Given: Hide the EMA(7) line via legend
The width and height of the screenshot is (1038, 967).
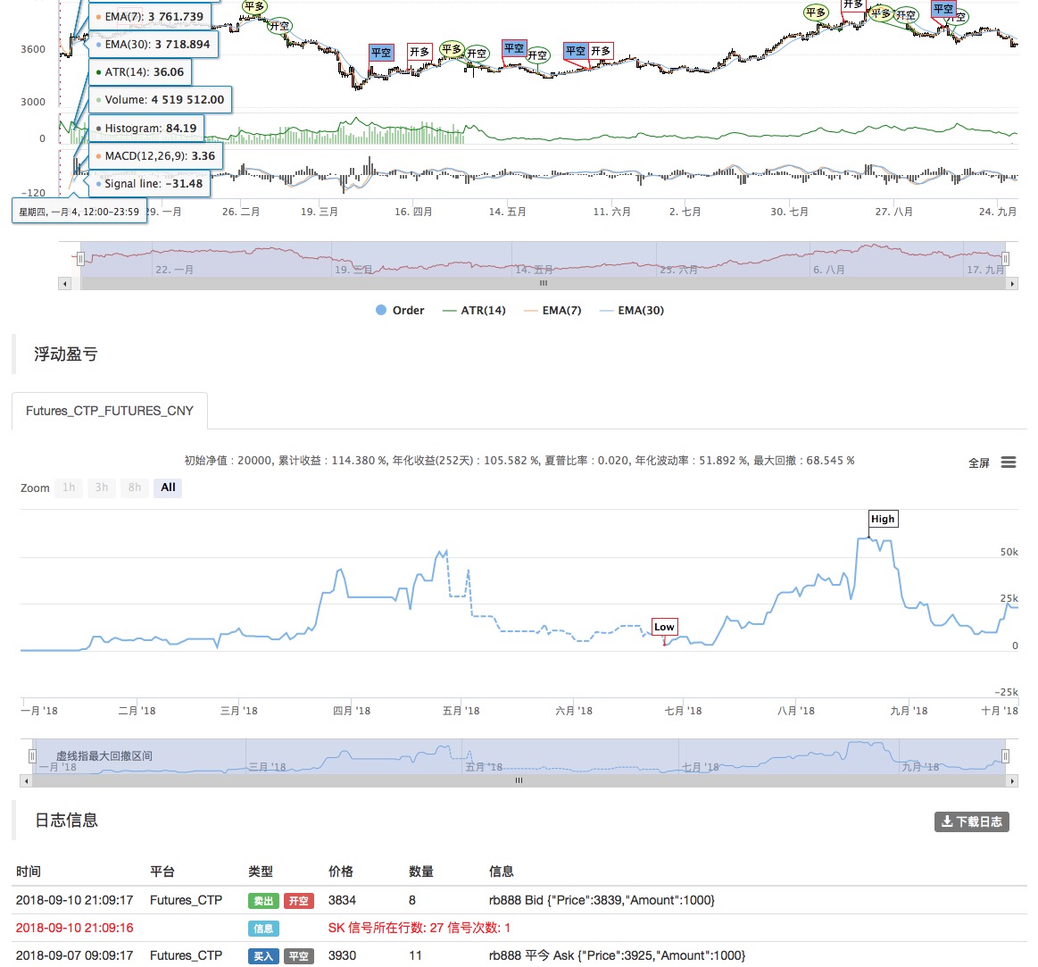Looking at the screenshot, I should coord(552,310).
